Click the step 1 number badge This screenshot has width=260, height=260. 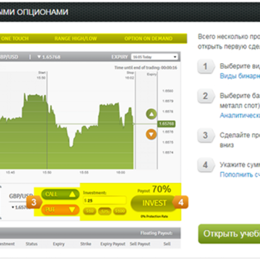tap(206, 66)
